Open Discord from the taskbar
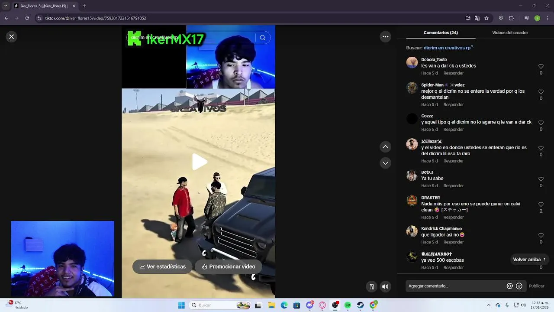This screenshot has width=554, height=312. click(x=309, y=305)
